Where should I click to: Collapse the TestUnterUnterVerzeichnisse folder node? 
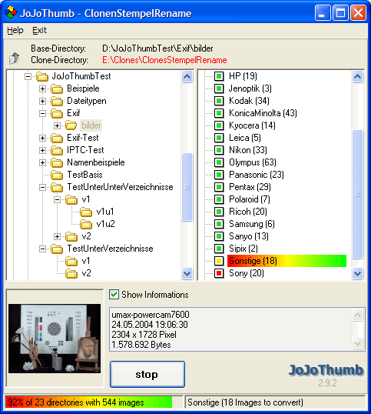(x=42, y=188)
